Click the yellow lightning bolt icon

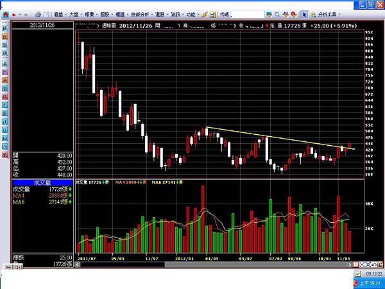(204, 15)
